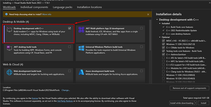Check C++ Modules for v143 build tools

pos(163,68)
